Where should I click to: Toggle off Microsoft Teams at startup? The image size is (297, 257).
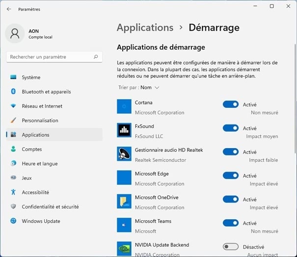pos(230,223)
